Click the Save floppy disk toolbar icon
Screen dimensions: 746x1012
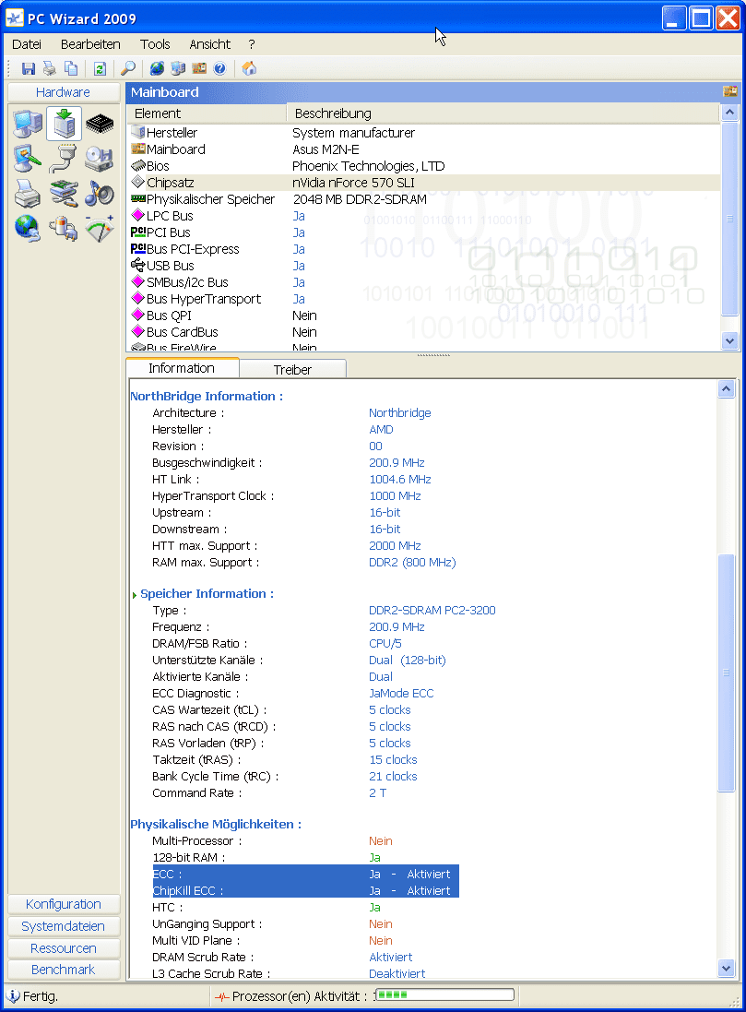[x=29, y=68]
